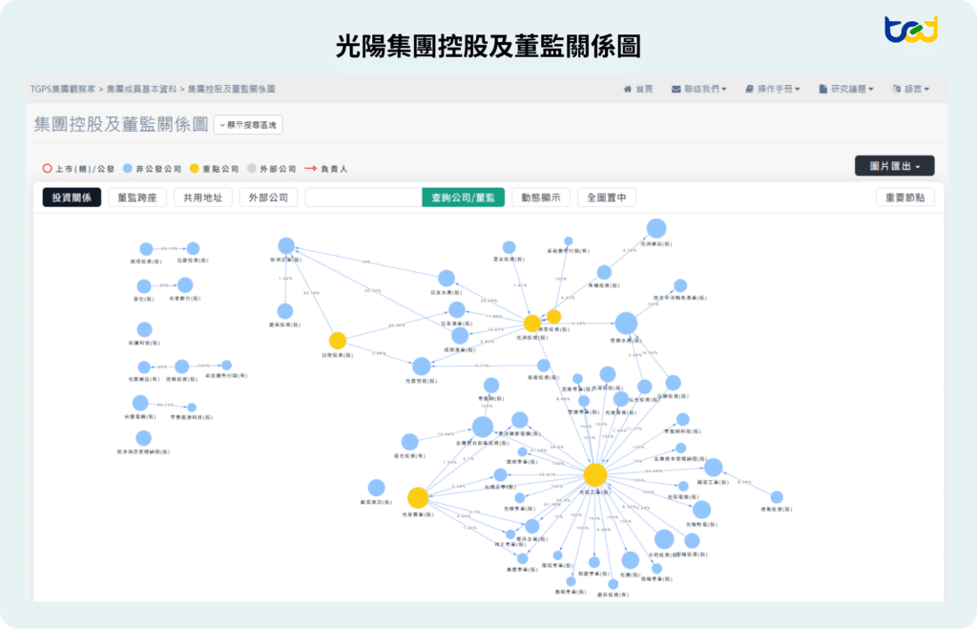Select the yellow 光陽工業(股) hub node

595,475
